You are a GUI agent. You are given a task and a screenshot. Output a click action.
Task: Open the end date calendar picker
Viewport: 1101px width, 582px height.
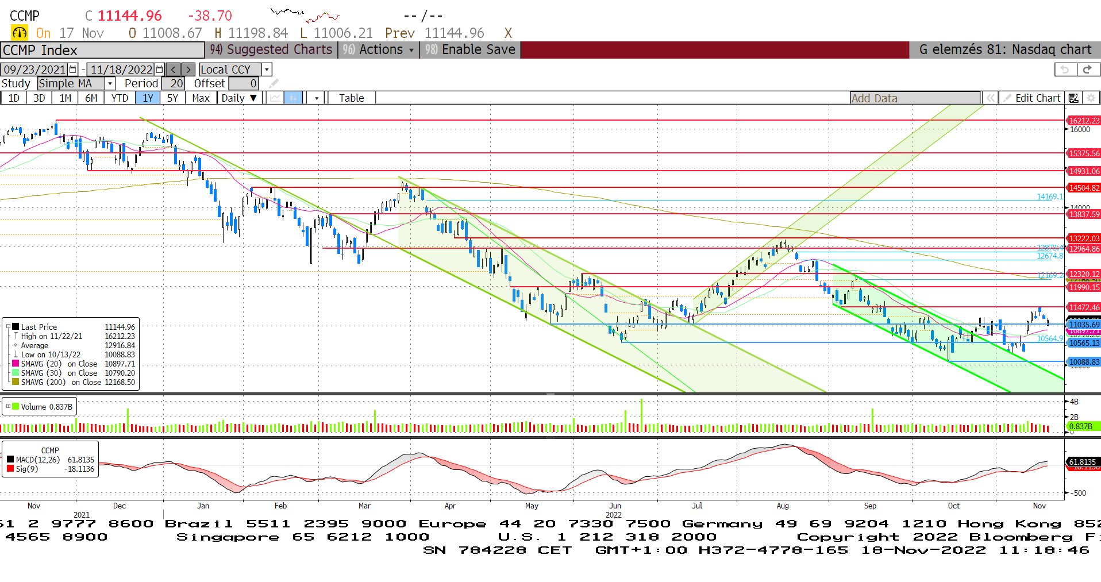[x=159, y=70]
